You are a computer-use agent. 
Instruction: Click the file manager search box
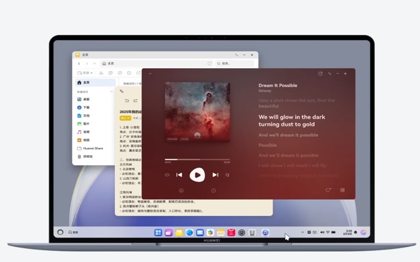pyautogui.click(x=234, y=63)
